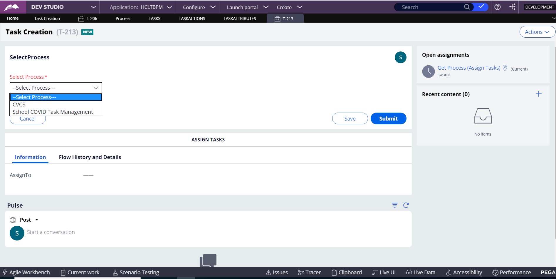
Task: Click the share connections icon in header
Action: click(x=513, y=7)
